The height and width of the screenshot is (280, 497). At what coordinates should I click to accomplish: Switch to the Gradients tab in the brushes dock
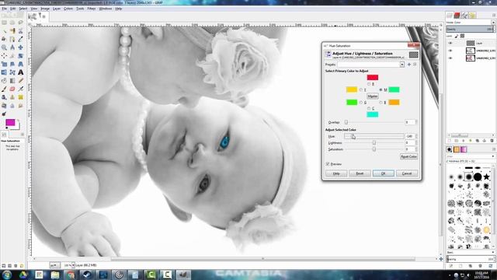pos(464,149)
